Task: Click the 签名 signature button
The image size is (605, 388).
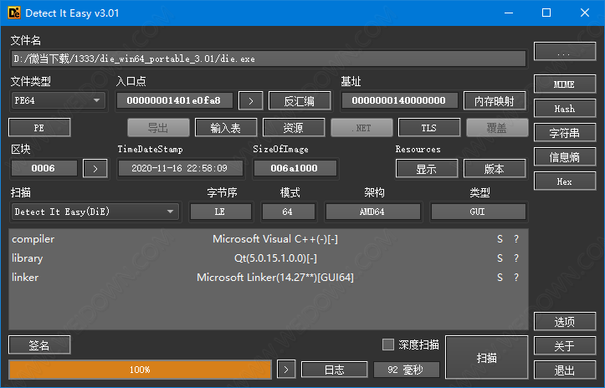Action: click(x=39, y=345)
